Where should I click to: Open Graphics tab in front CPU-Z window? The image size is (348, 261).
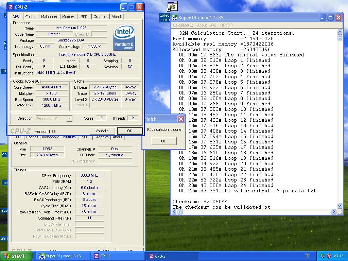[x=100, y=17]
